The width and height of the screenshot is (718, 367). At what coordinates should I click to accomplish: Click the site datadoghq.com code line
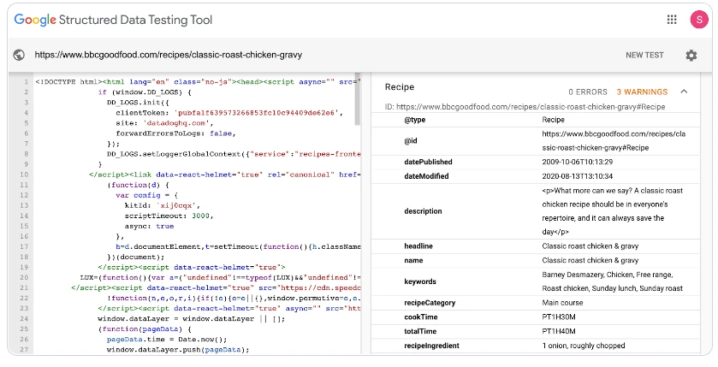[x=164, y=123]
